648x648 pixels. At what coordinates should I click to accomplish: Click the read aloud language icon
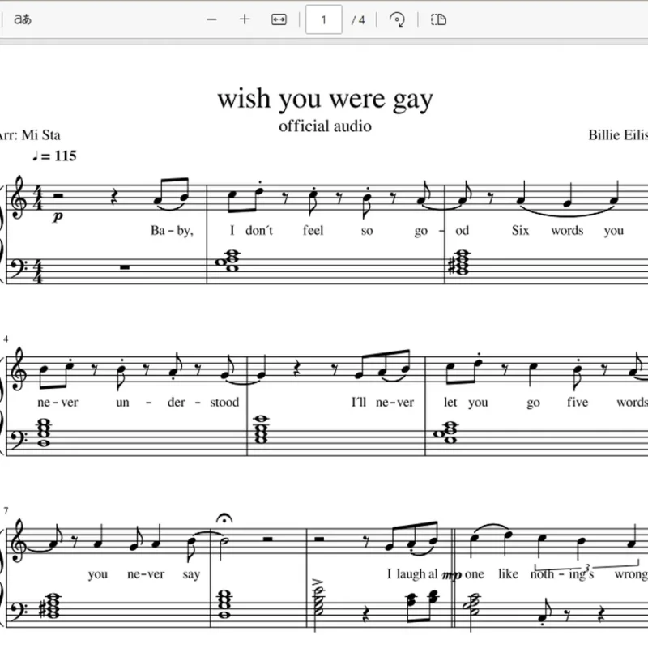click(23, 19)
